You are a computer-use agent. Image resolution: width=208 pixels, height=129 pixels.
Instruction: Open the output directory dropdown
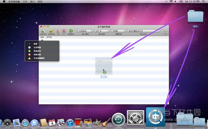coord(144,31)
